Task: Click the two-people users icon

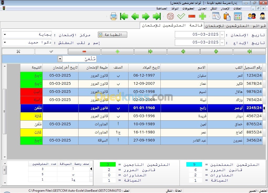Action: [252, 16]
